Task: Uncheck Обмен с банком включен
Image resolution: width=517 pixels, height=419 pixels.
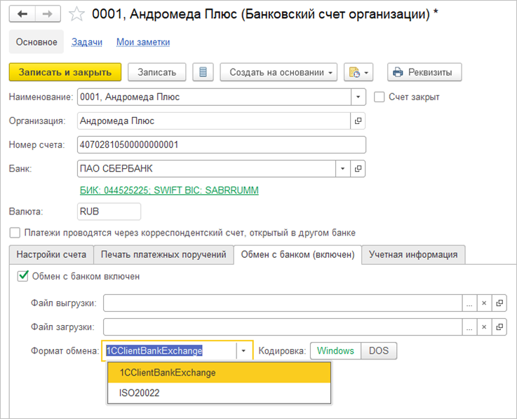Action: click(x=22, y=276)
